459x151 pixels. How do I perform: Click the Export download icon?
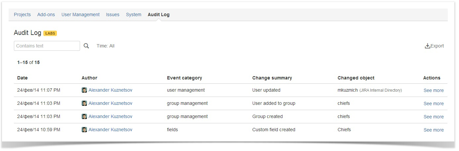point(427,46)
